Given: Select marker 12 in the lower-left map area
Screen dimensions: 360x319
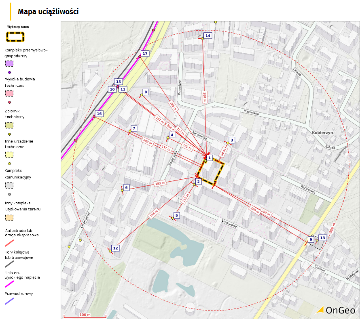Looking at the screenshot, I should pos(116,249).
